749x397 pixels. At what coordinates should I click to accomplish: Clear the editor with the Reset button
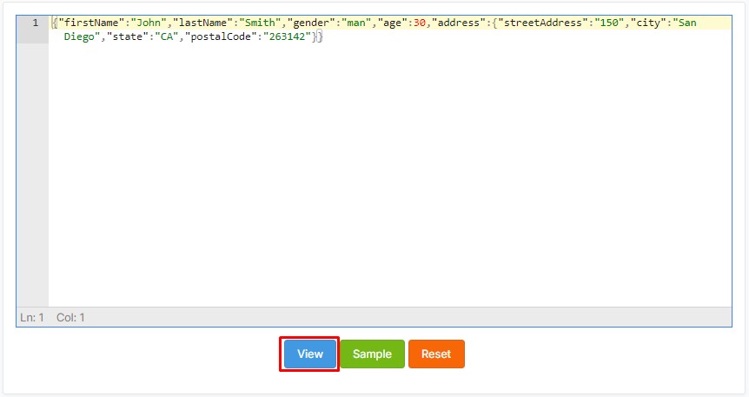[436, 354]
